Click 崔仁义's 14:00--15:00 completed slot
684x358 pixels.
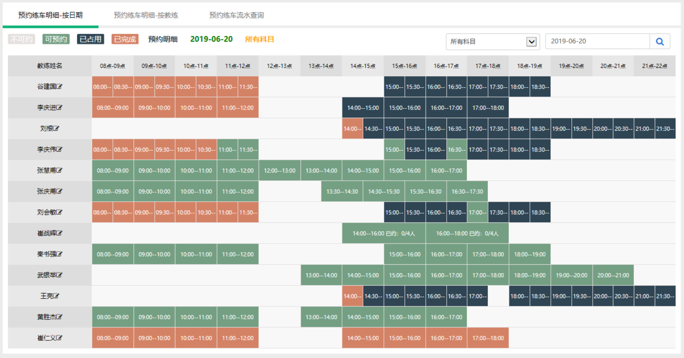point(363,338)
